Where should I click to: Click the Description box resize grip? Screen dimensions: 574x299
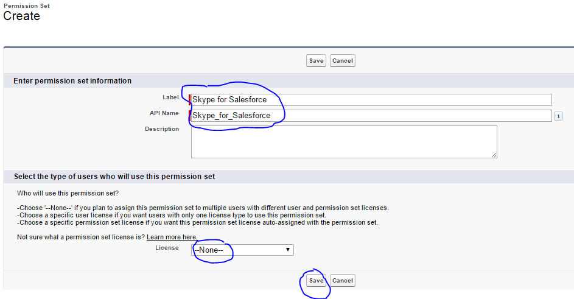[494, 155]
